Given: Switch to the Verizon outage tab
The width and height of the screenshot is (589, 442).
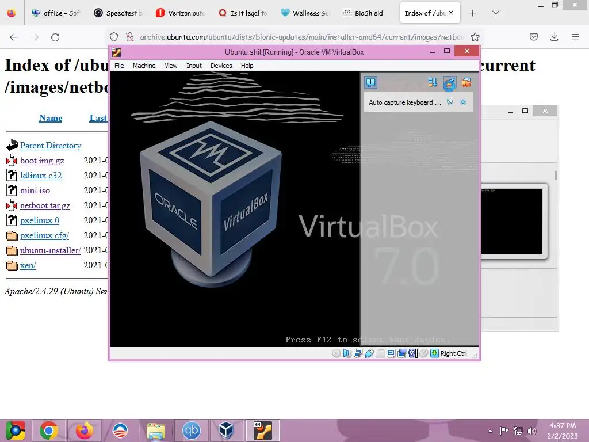Looking at the screenshot, I should point(180,13).
